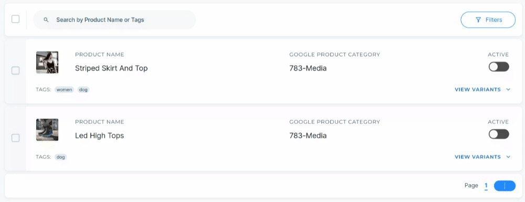Screen dimensions: 525x202
Task: Open the Led High Tops product thumbnail
Action: [x=47, y=130]
